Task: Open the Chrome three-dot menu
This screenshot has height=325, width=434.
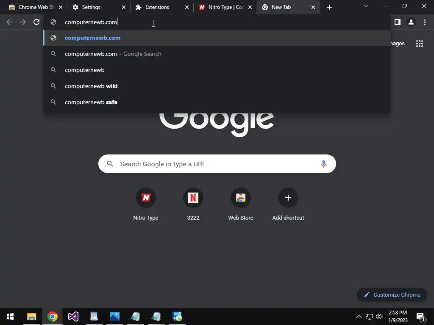Action: 425,22
